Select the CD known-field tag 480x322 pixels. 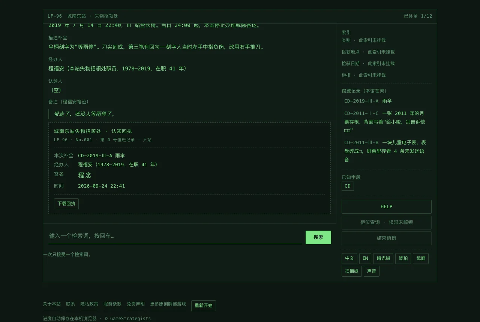pyautogui.click(x=348, y=186)
